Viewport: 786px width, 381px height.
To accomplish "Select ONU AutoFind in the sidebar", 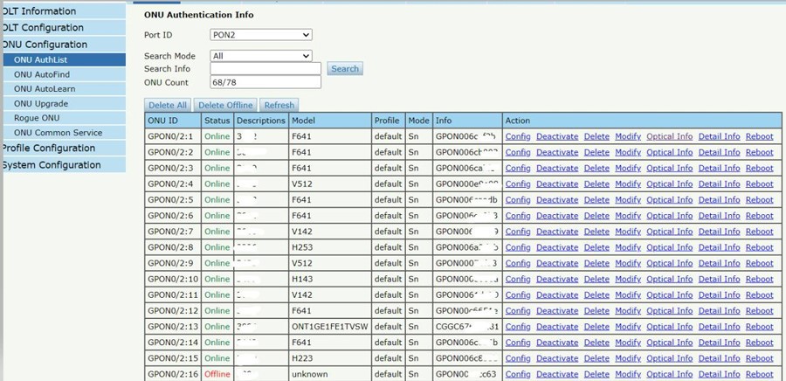I will (x=64, y=74).
